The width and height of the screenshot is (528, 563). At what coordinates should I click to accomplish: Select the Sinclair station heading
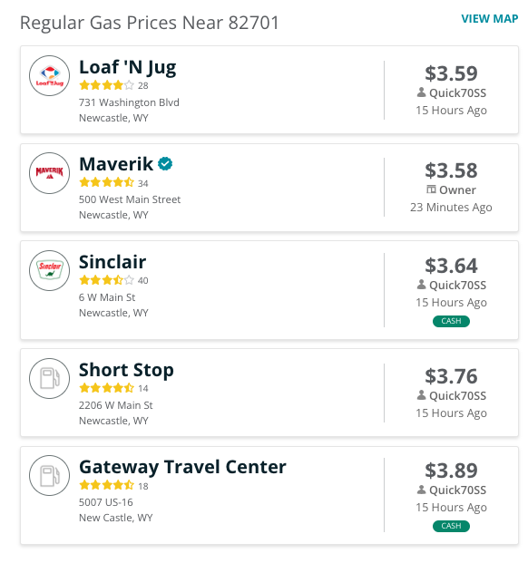pos(112,262)
